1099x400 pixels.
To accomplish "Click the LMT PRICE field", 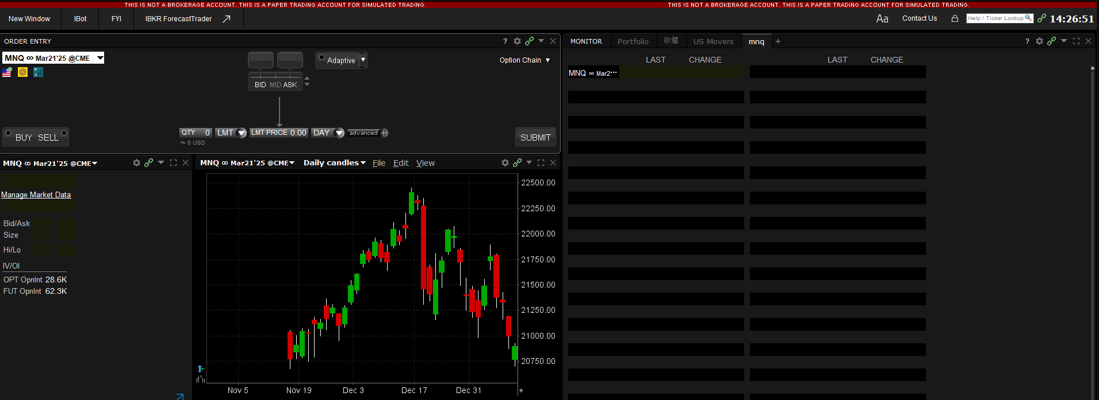I will point(279,133).
